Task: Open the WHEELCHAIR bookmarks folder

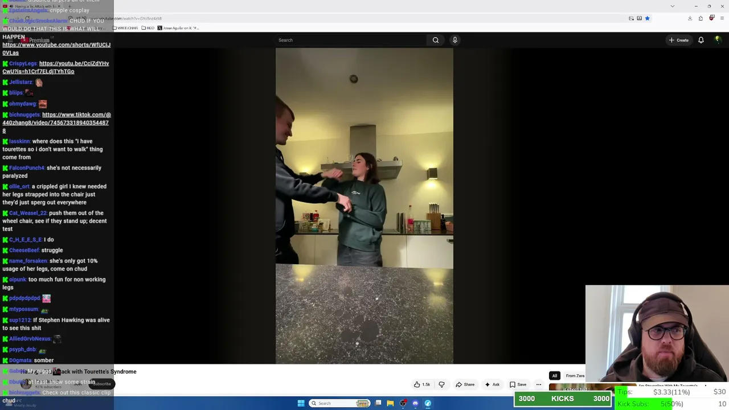Action: pyautogui.click(x=126, y=28)
